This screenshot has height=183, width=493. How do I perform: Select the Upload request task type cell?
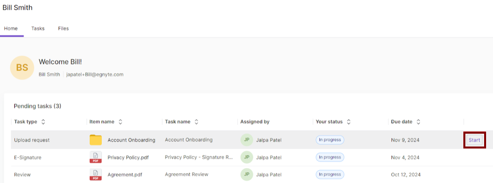(x=32, y=140)
